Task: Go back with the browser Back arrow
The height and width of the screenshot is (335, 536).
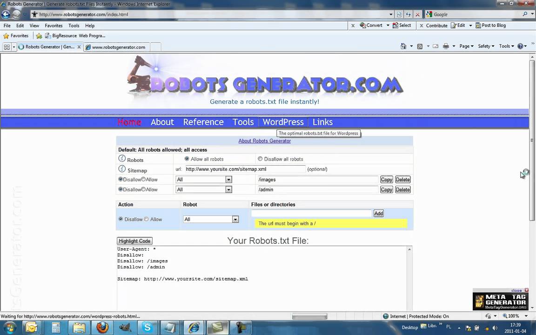Action: click(6, 14)
